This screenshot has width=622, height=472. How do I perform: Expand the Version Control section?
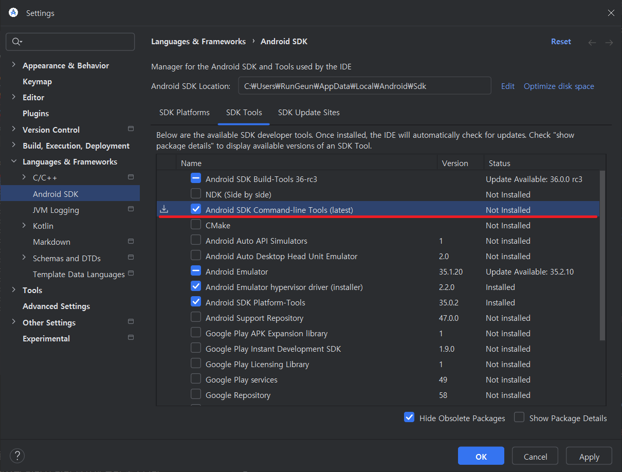click(13, 130)
